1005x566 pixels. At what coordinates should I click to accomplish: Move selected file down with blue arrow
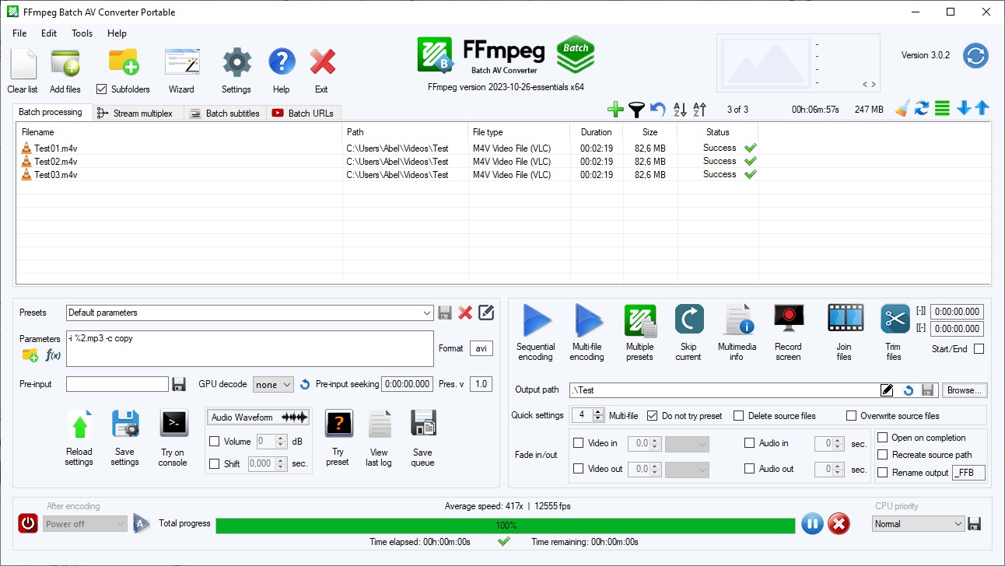pos(964,109)
